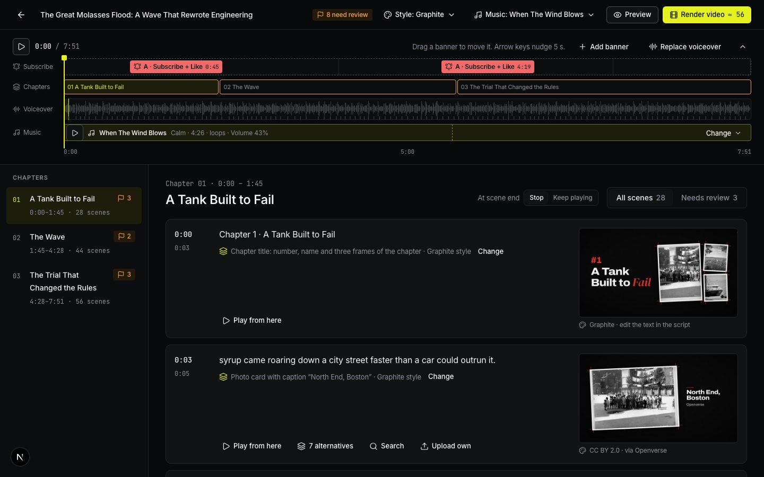The height and width of the screenshot is (477, 764).
Task: Select the first Subscribe + Like banner at 0:45
Action: [x=176, y=67]
